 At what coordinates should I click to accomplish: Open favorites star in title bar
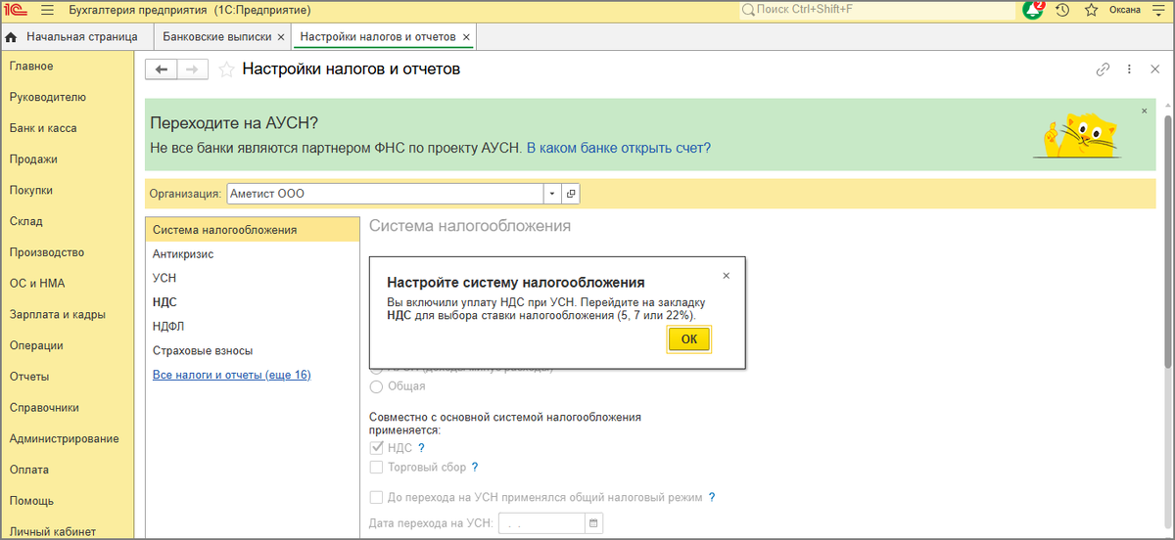1092,10
